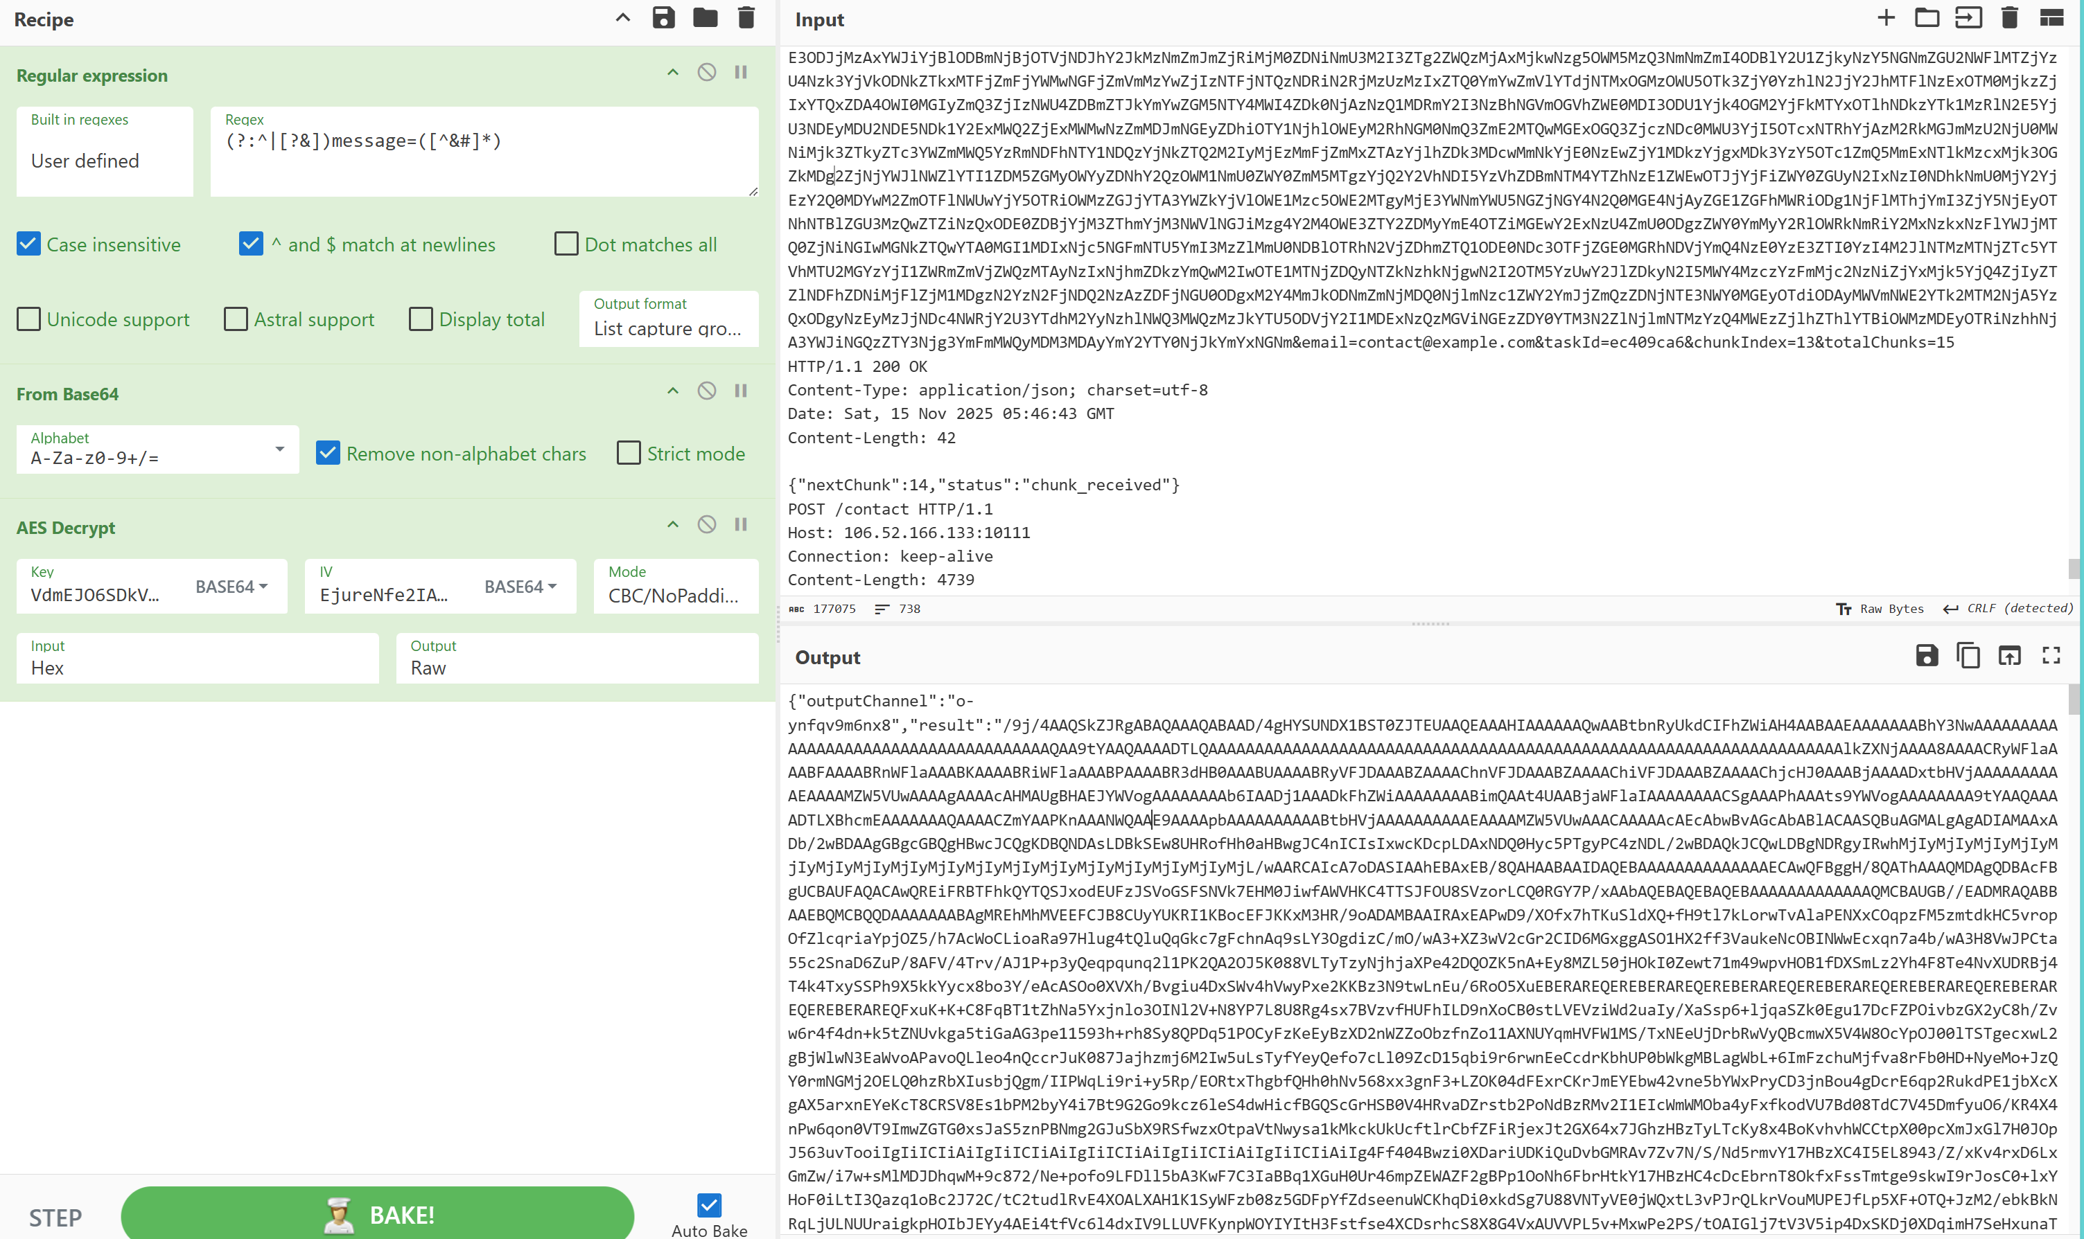Uncheck the Auto Bake checkbox
Viewport: 2084px width, 1239px height.
(x=708, y=1205)
